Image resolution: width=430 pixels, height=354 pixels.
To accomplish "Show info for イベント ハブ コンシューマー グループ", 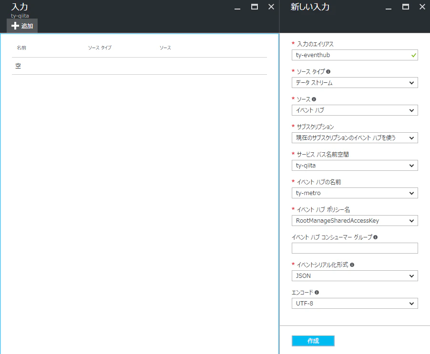I will coord(376,237).
